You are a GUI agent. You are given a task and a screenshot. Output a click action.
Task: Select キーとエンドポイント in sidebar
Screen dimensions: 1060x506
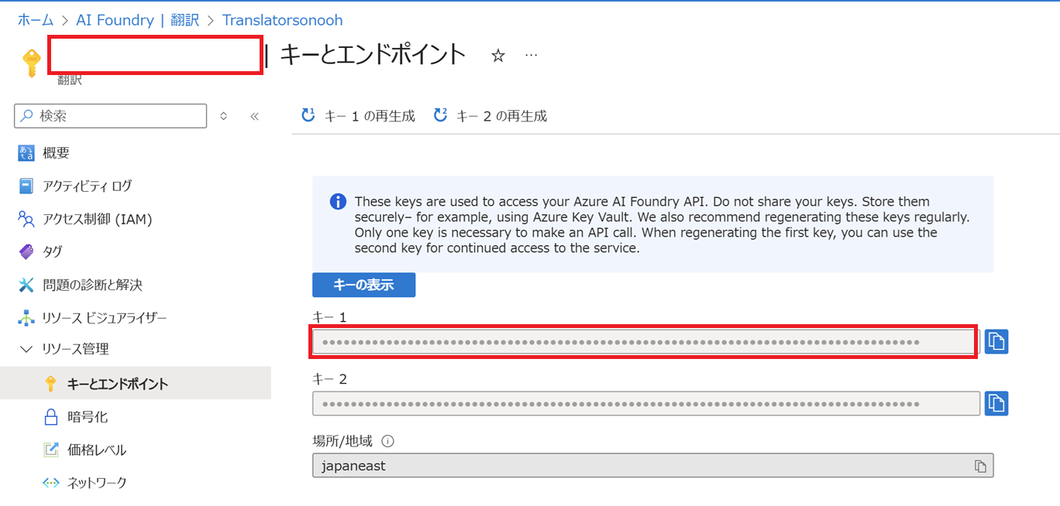click(136, 384)
